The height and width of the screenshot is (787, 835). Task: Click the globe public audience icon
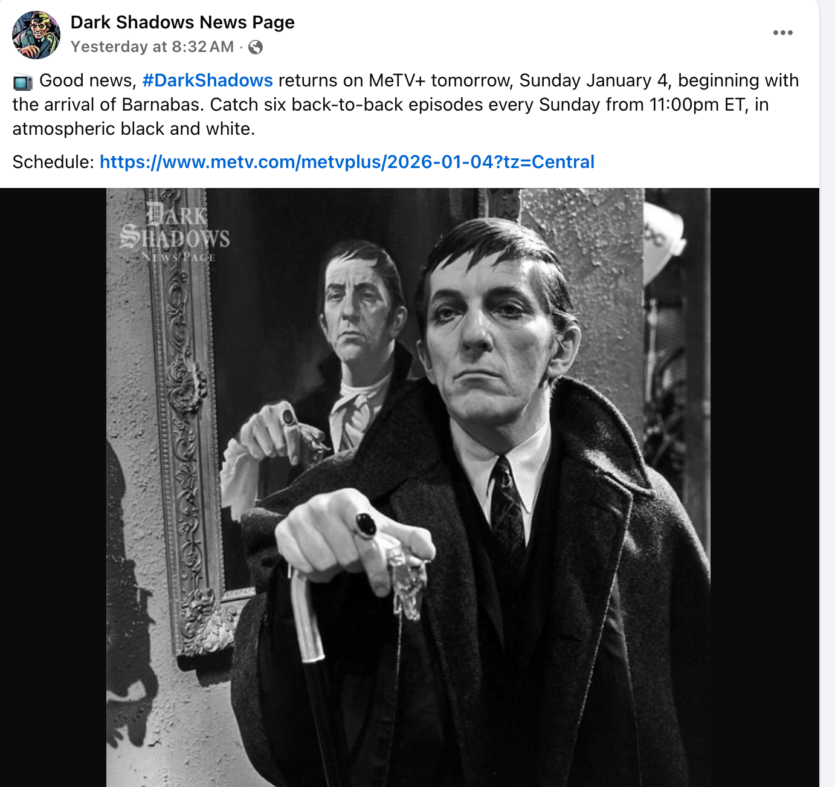(256, 47)
